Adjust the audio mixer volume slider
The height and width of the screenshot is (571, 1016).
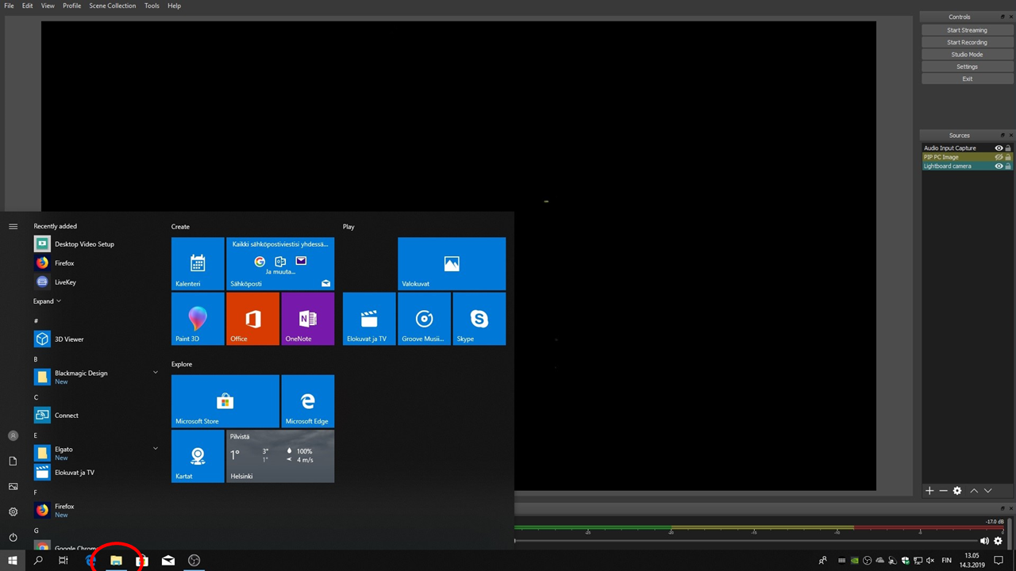[x=745, y=541]
